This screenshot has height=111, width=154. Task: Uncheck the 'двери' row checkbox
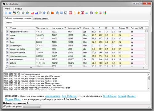[x=7, y=35]
